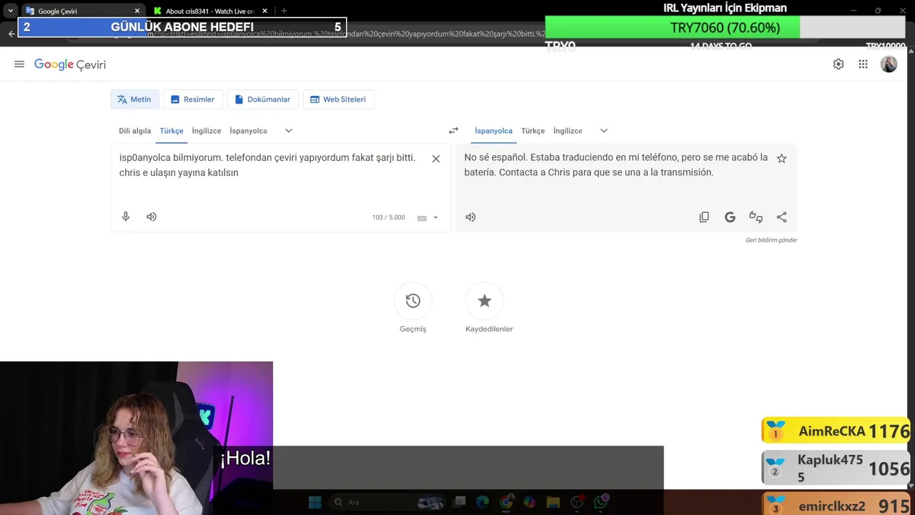Viewport: 915px width, 515px height.
Task: Go back in browser history
Action: [x=11, y=34]
